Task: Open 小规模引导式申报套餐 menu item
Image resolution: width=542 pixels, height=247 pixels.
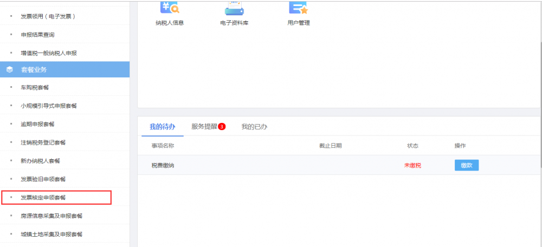Action: tap(49, 106)
